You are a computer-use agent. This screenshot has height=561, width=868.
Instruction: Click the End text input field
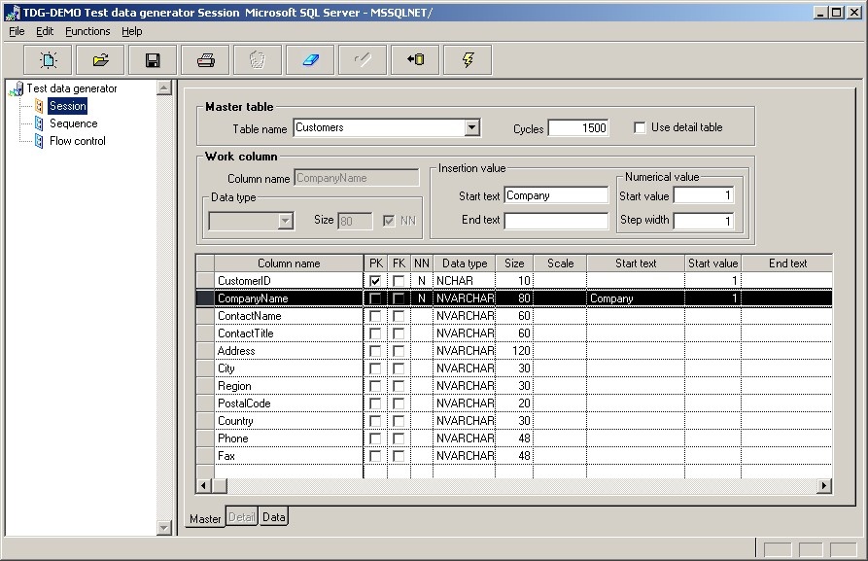555,221
